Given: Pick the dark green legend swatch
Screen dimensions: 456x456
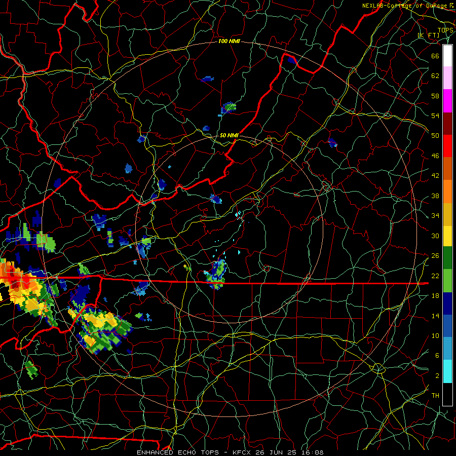Looking at the screenshot, I should click(447, 258).
